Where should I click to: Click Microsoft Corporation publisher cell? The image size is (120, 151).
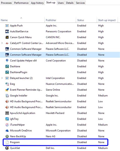(58, 131)
